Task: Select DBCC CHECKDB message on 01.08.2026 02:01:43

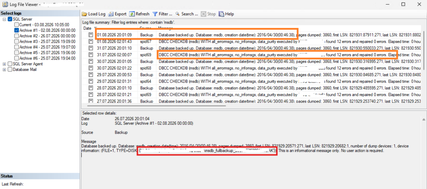Action: click(x=290, y=41)
